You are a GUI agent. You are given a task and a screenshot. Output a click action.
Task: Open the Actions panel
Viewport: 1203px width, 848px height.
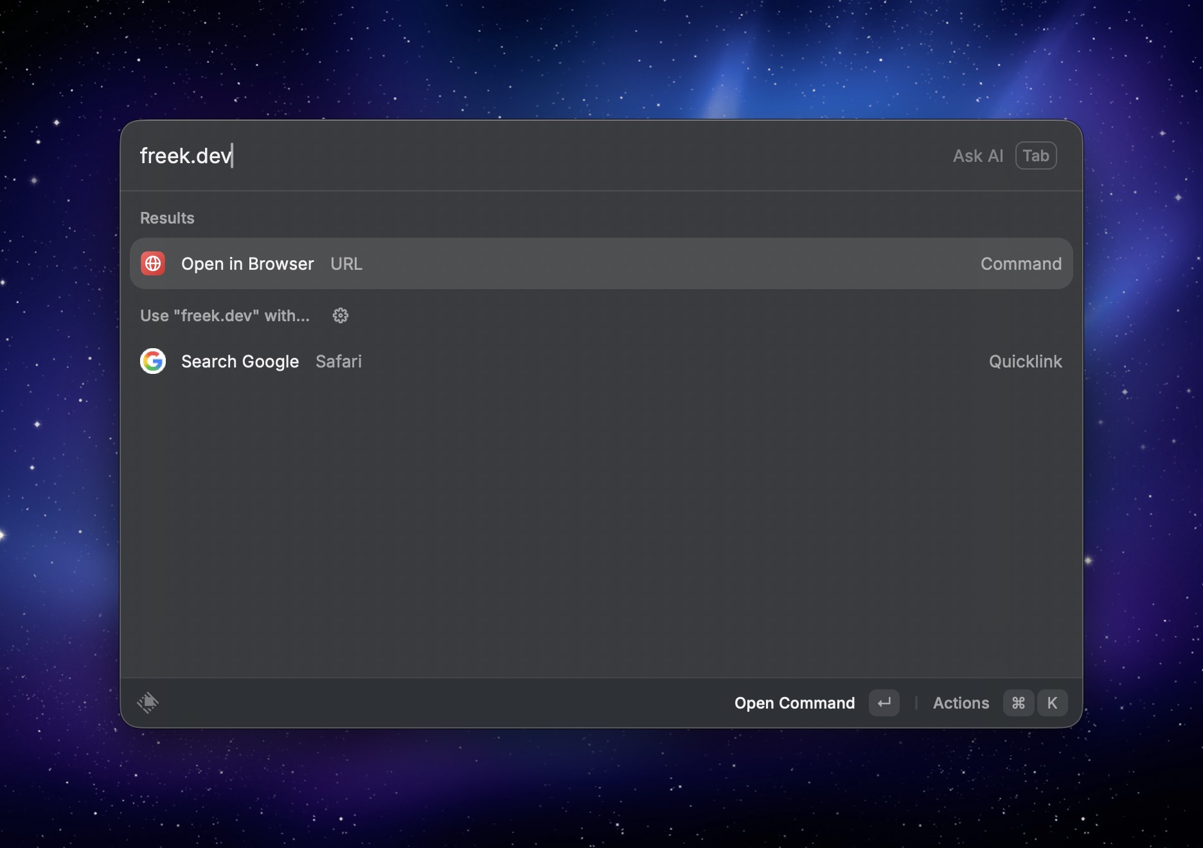pyautogui.click(x=961, y=703)
